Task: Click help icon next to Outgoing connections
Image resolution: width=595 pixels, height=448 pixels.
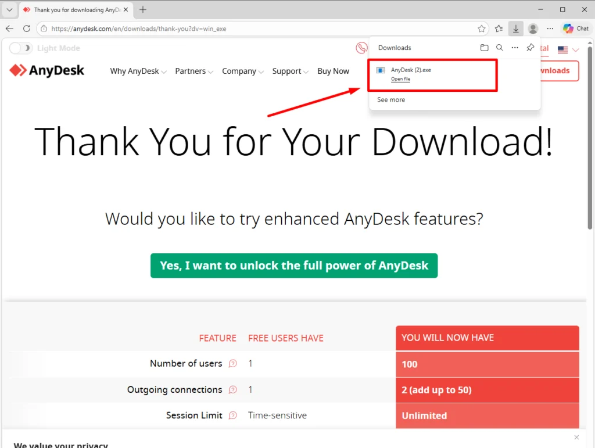Action: (x=232, y=389)
